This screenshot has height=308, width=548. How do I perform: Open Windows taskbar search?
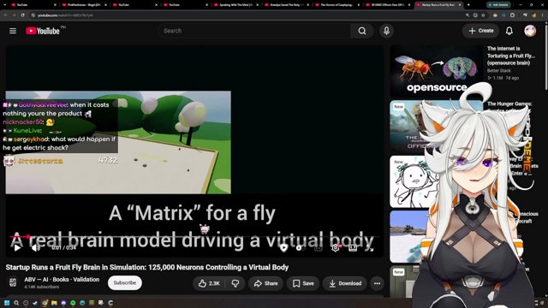point(16,303)
